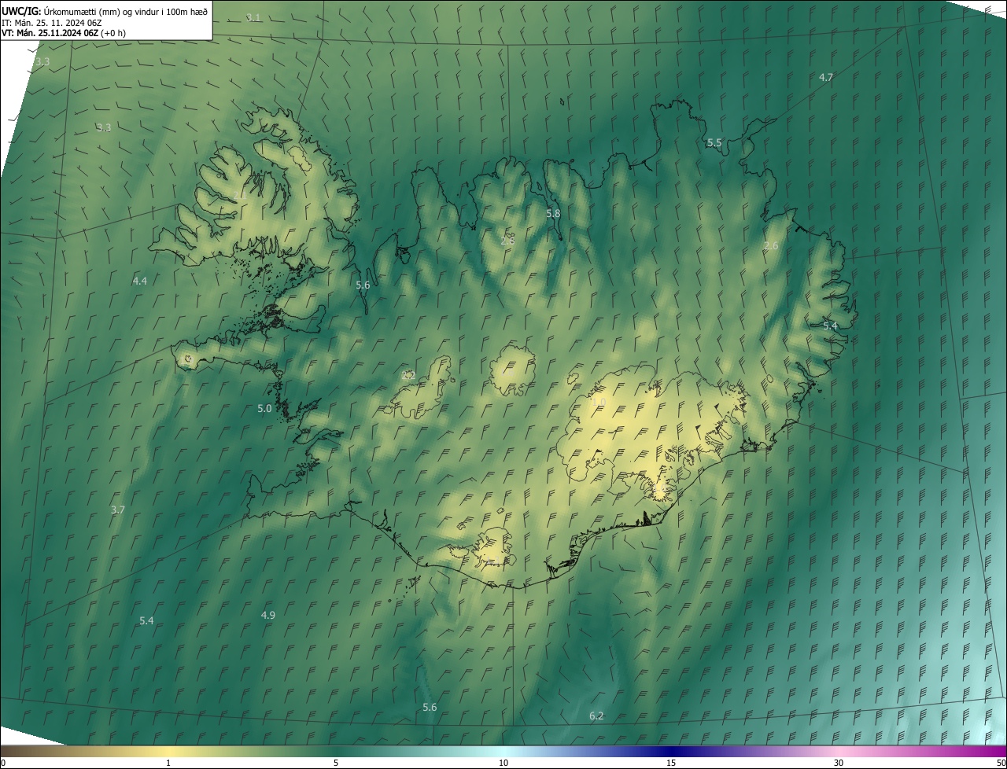Click the pale yellow colour band above the 1 tick
Viewport: 1007px width, 769px height.
pos(168,751)
